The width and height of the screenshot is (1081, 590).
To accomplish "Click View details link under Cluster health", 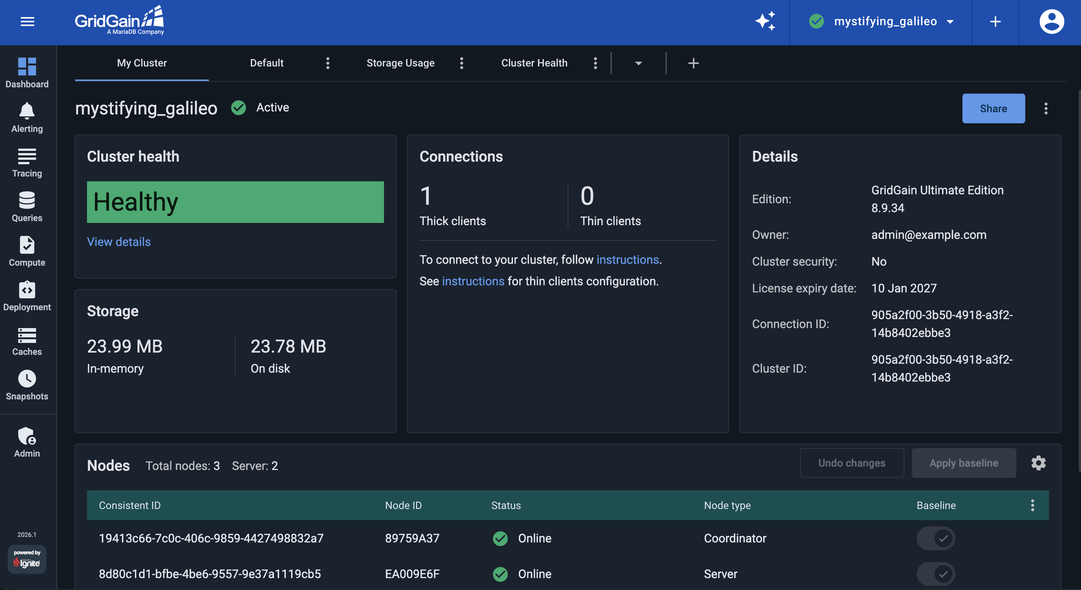I will click(118, 241).
